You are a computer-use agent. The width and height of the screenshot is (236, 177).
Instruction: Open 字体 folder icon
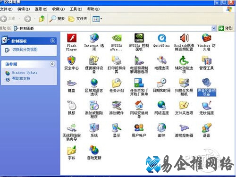coord(72,152)
